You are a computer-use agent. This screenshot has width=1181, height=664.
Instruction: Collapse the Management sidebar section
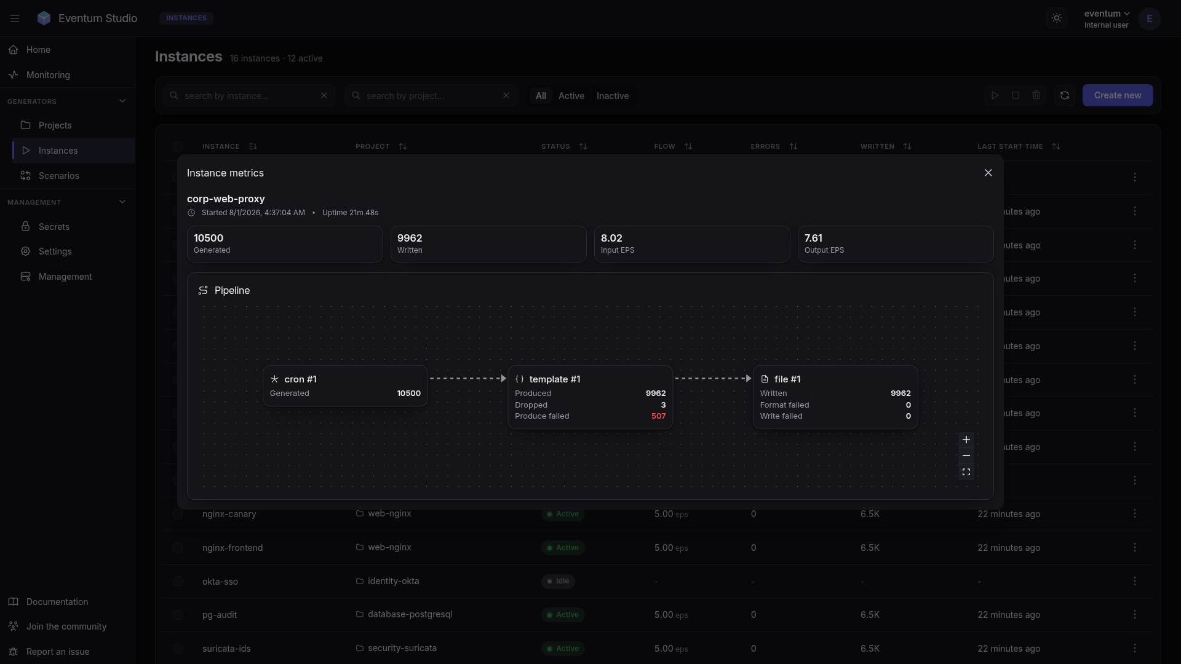[x=122, y=202]
